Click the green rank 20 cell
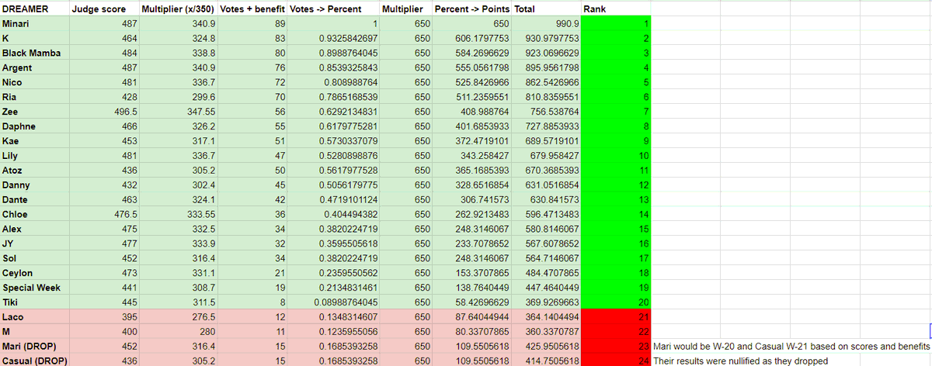932x366 pixels. tap(616, 304)
